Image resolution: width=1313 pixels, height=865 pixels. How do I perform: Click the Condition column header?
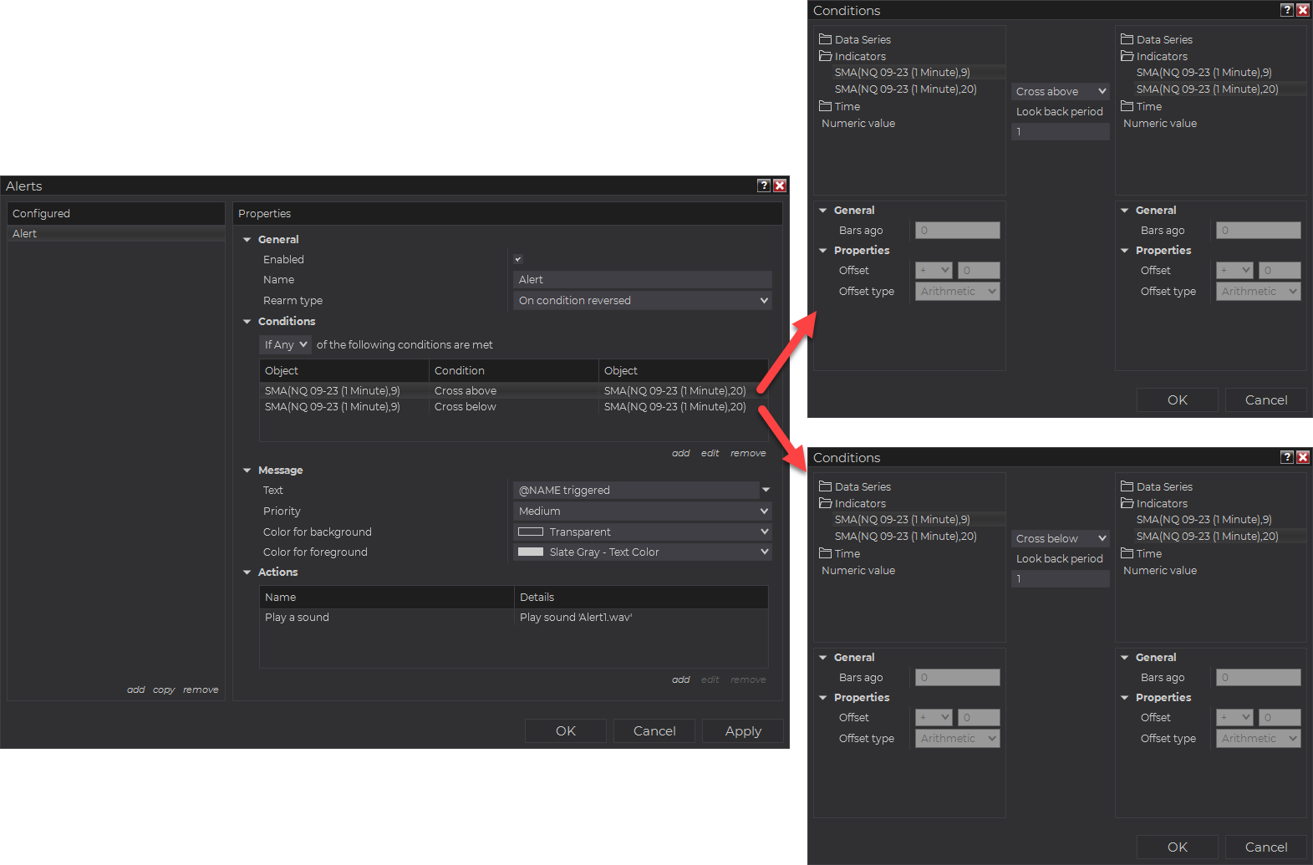513,370
